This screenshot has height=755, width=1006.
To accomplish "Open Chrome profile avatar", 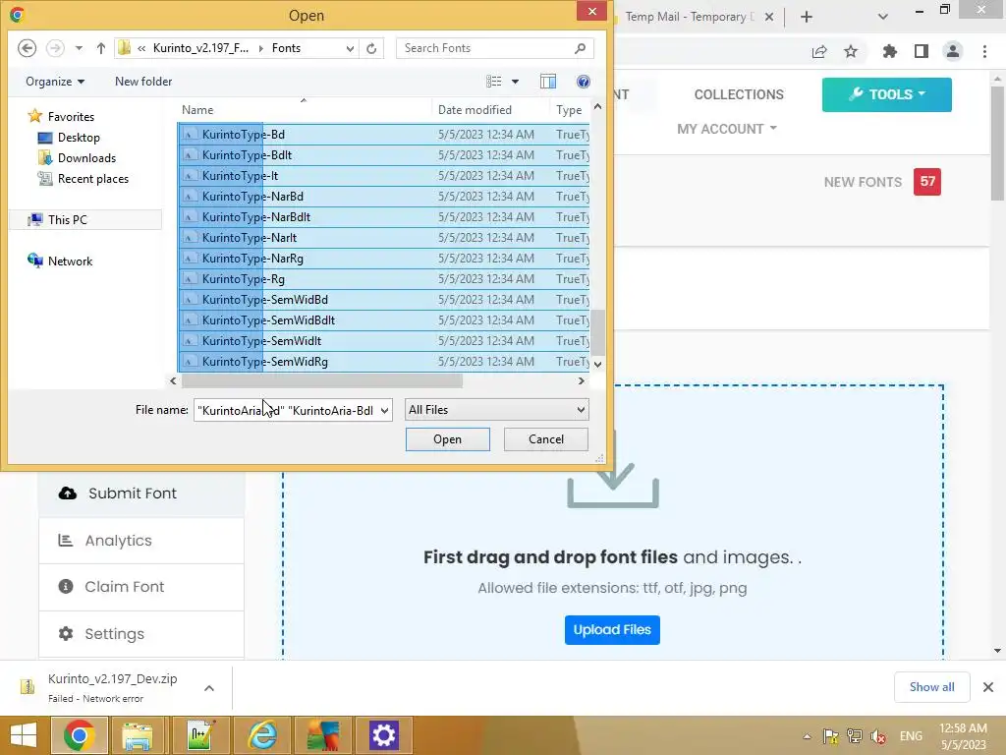I will pyautogui.click(x=953, y=51).
